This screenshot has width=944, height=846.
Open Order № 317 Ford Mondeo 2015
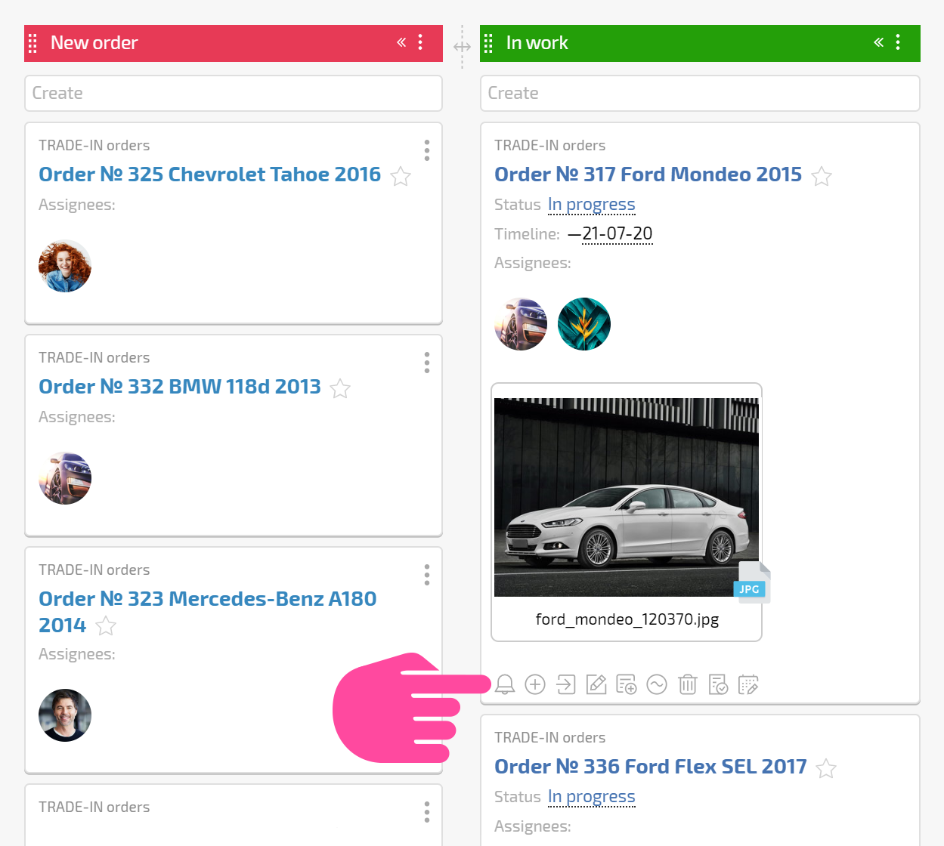(648, 174)
